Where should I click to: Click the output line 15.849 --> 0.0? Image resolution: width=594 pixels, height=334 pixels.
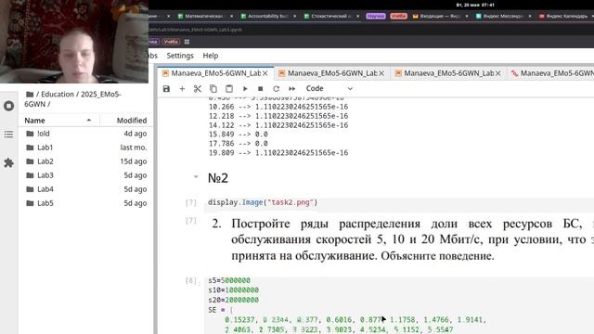pos(238,135)
